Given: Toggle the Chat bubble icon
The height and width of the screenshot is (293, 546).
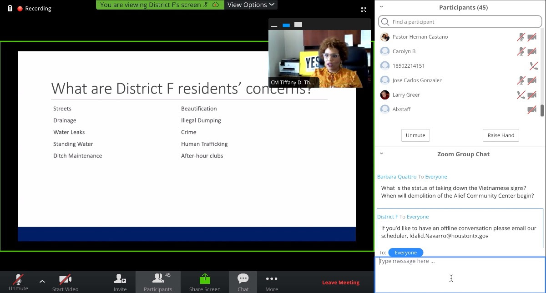Looking at the screenshot, I should click(243, 278).
